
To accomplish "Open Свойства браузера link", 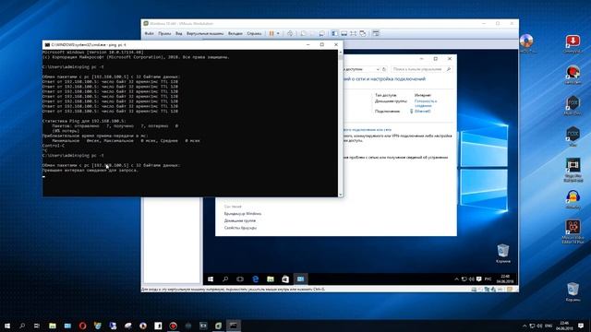I will pos(240,228).
